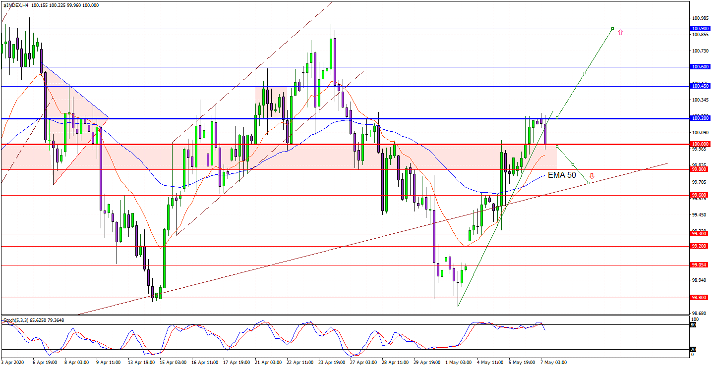Click the Stochastic 80 level tag

pos(693,325)
